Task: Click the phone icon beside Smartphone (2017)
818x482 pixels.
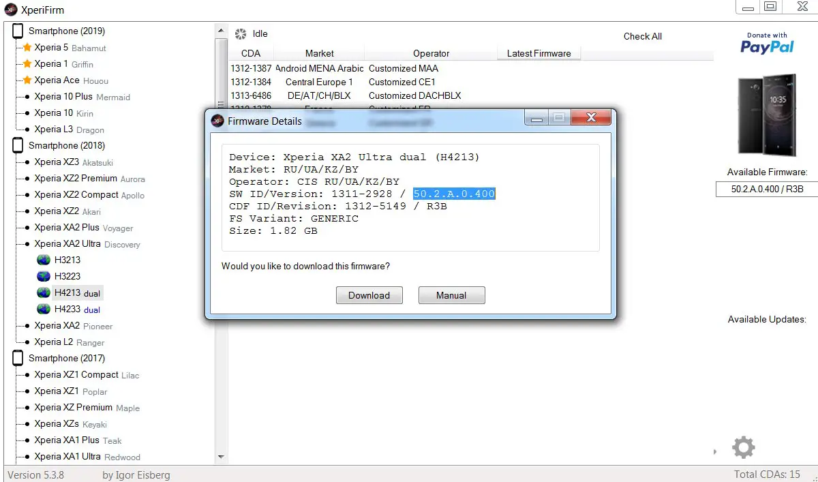Action: click(x=18, y=358)
